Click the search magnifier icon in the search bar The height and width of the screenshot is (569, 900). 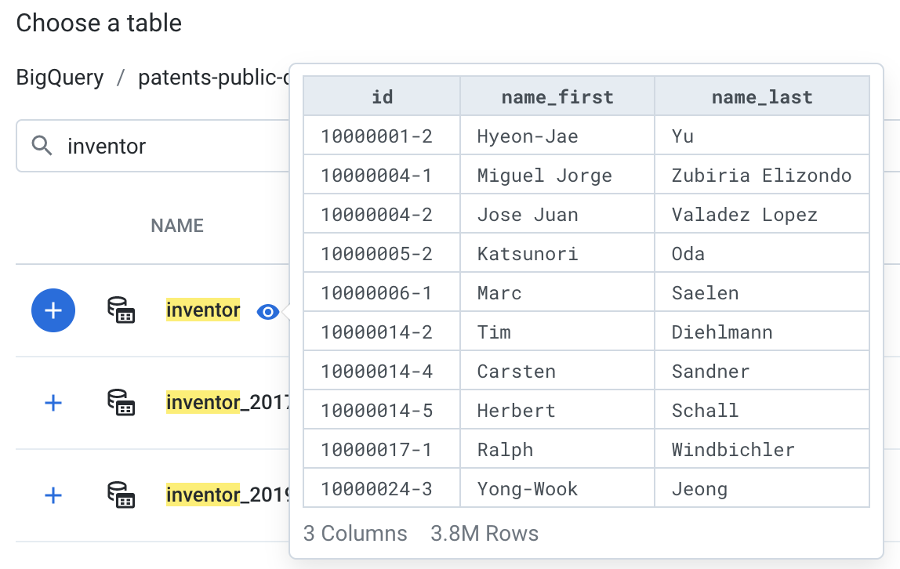click(x=41, y=146)
